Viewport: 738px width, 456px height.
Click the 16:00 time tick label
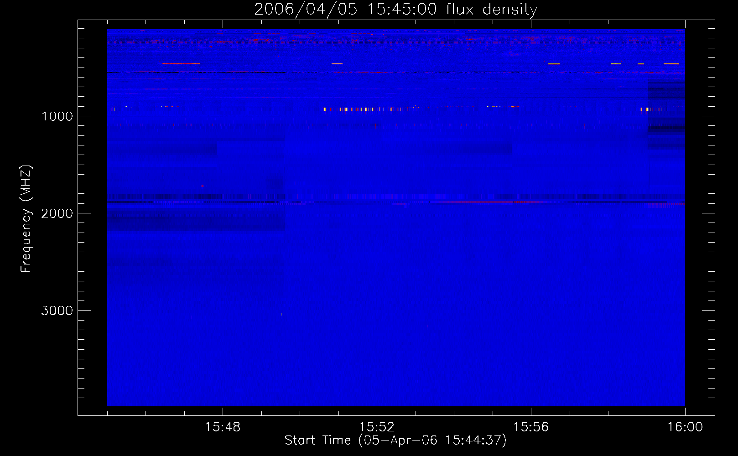(x=685, y=427)
